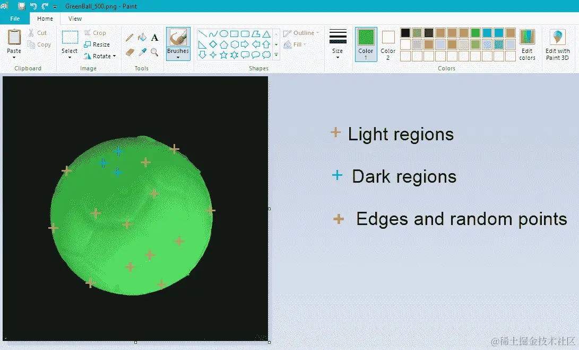Open the Select dropdown arrow

(x=70, y=58)
